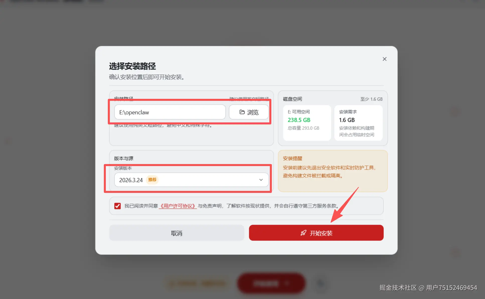The width and height of the screenshot is (485, 299).
Task: Click the chevron arrow of the version selector
Action: pos(261,180)
